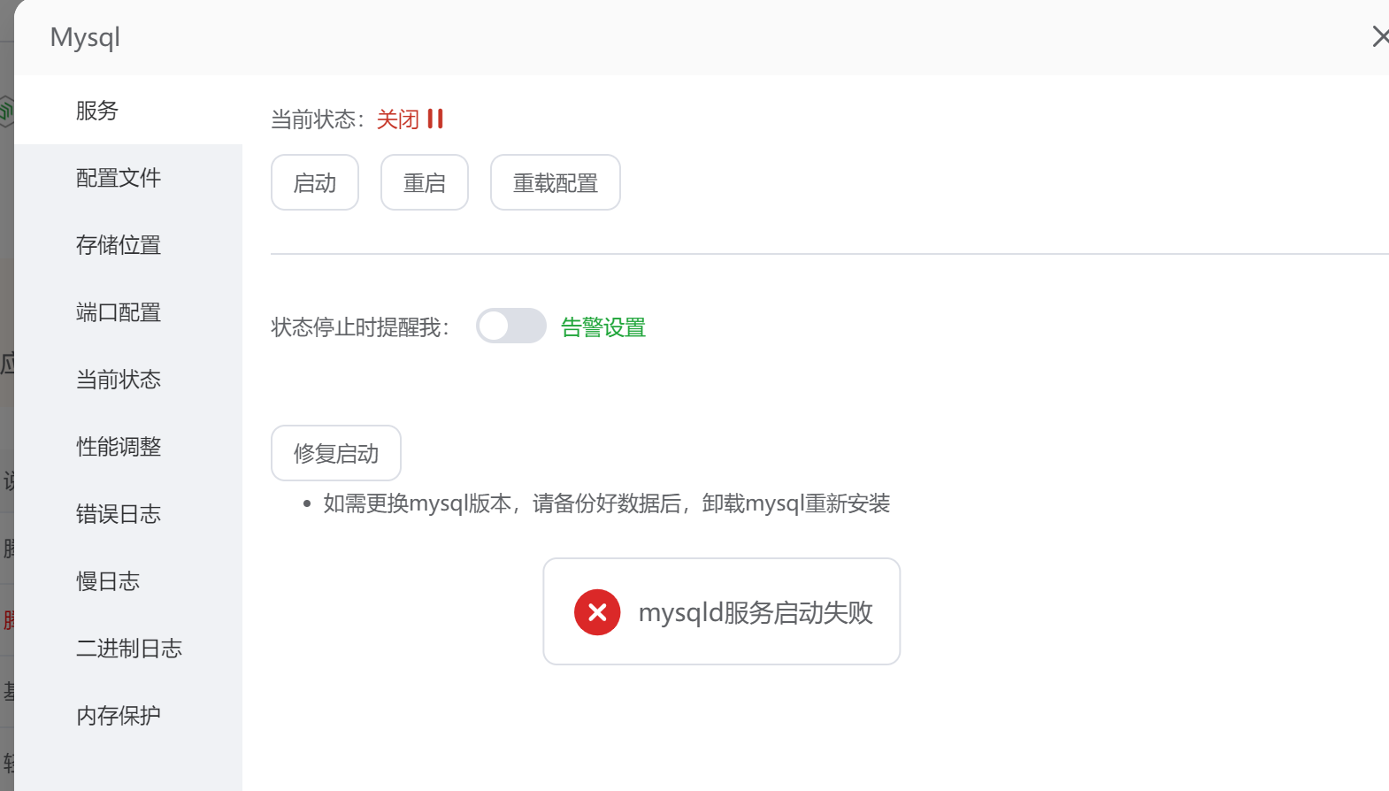1389x791 pixels.
Task: Click the mysql version change hint text
Action: click(x=607, y=503)
